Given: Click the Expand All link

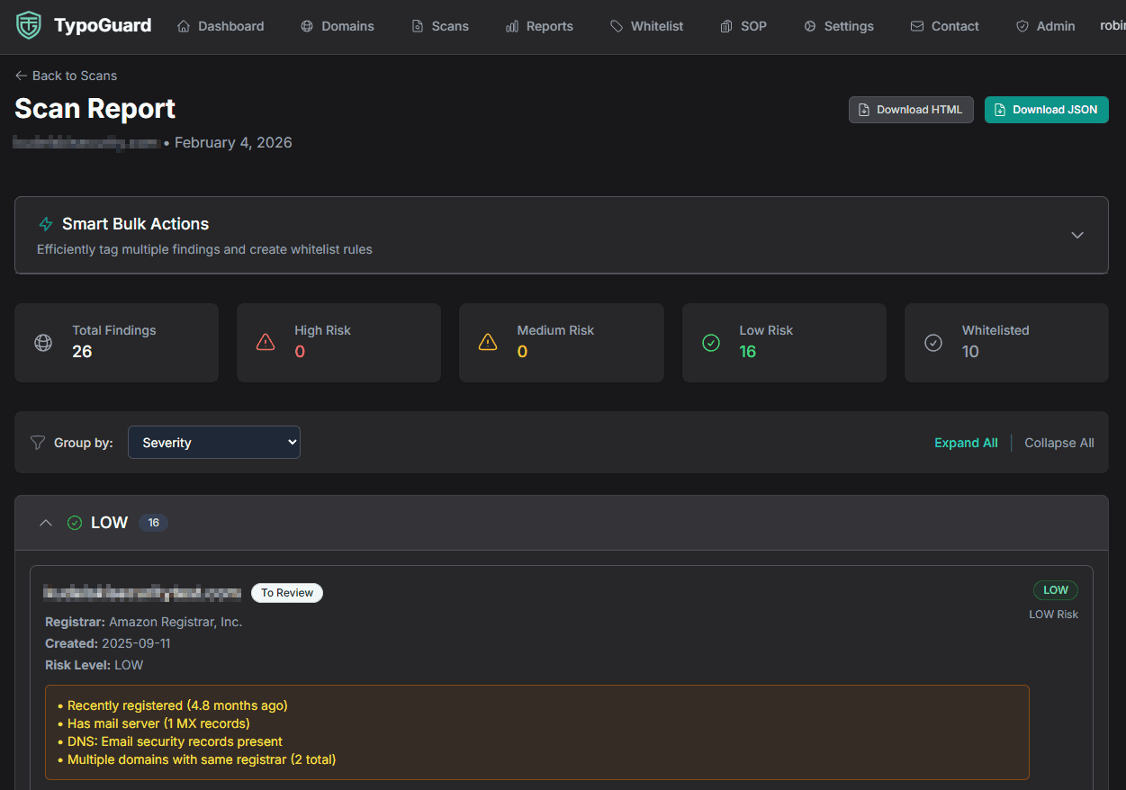Looking at the screenshot, I should tap(966, 443).
